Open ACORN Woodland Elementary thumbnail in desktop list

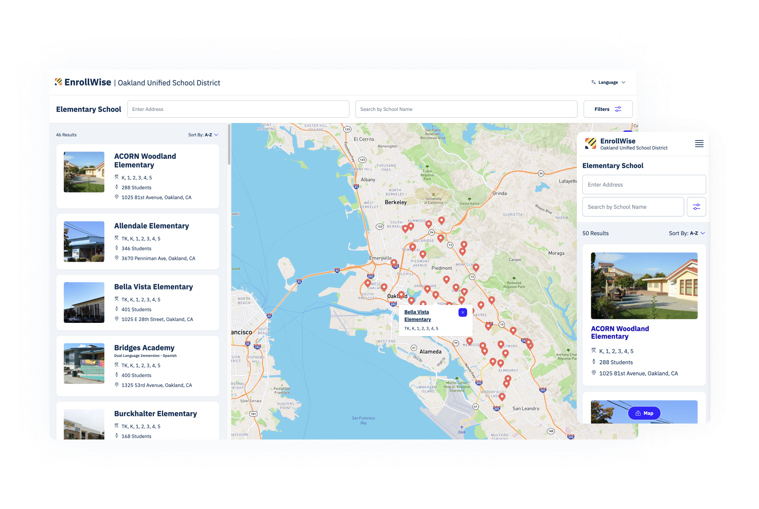click(84, 172)
